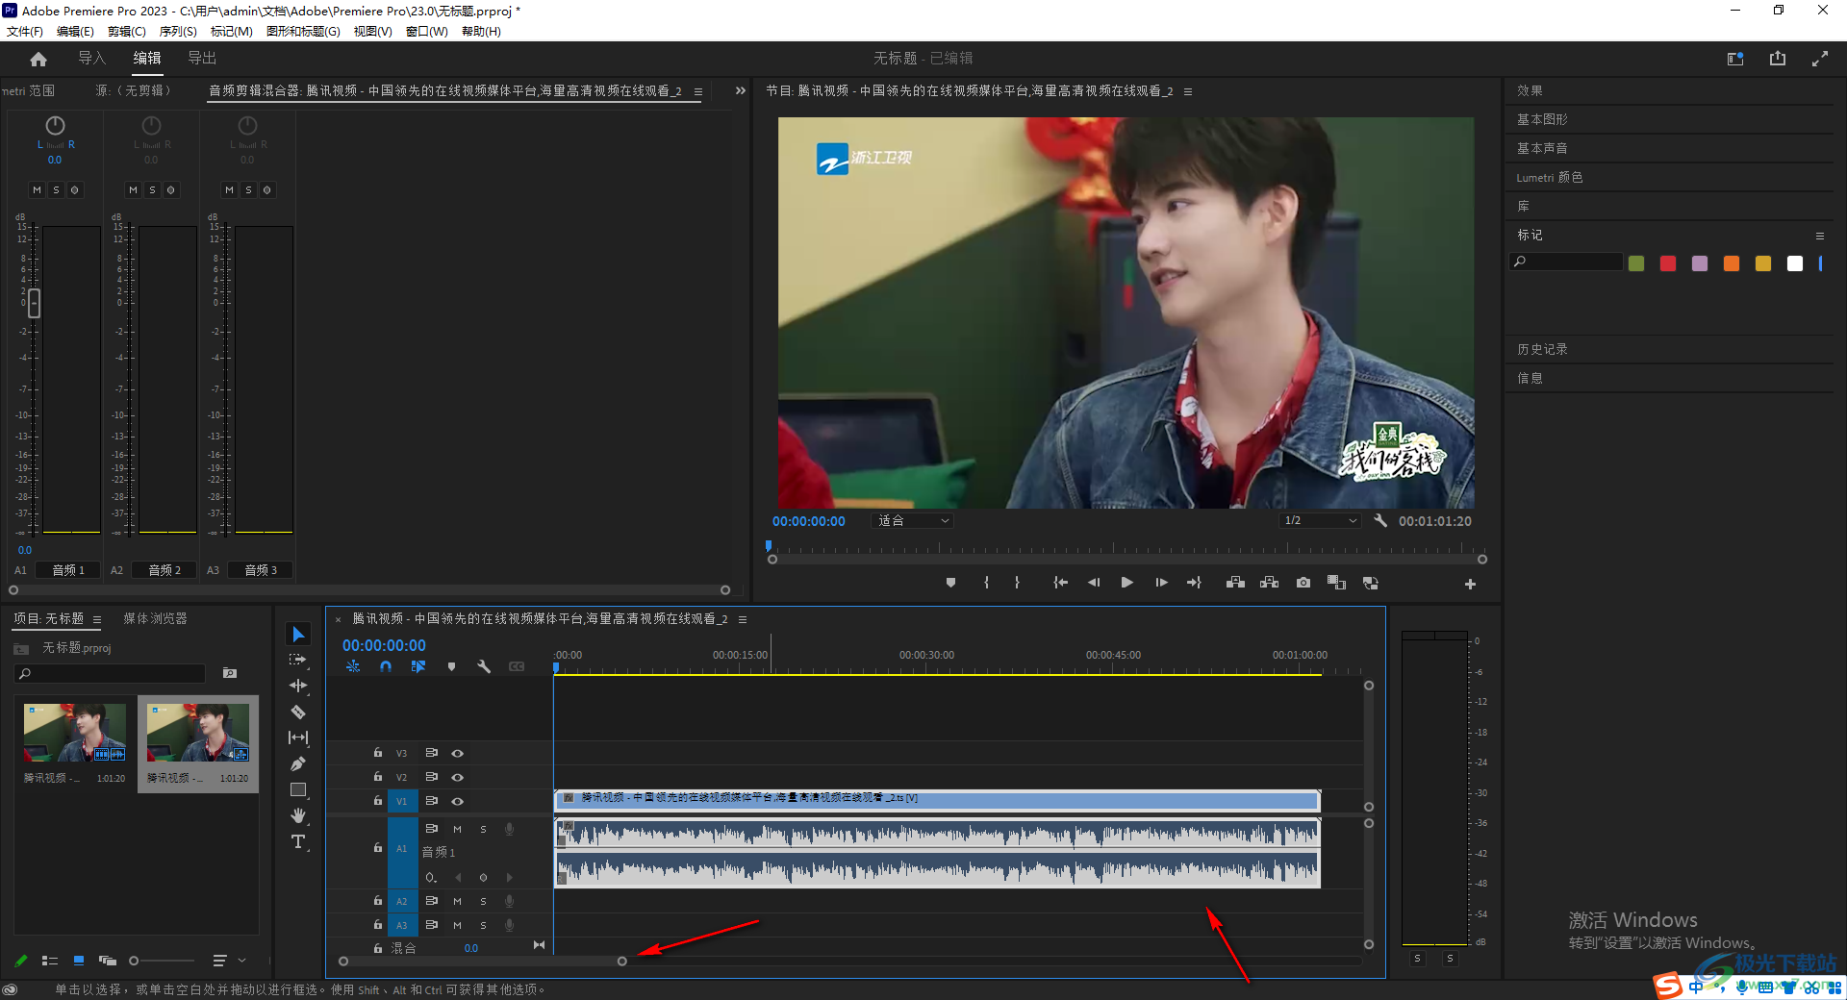Toggle full screen video icon
The width and height of the screenshot is (1847, 1000).
click(x=1820, y=59)
